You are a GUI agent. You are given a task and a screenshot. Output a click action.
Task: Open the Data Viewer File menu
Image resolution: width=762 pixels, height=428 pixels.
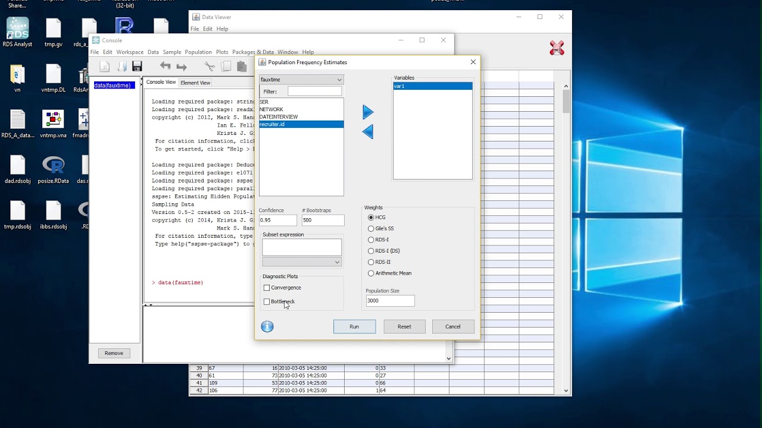(195, 29)
